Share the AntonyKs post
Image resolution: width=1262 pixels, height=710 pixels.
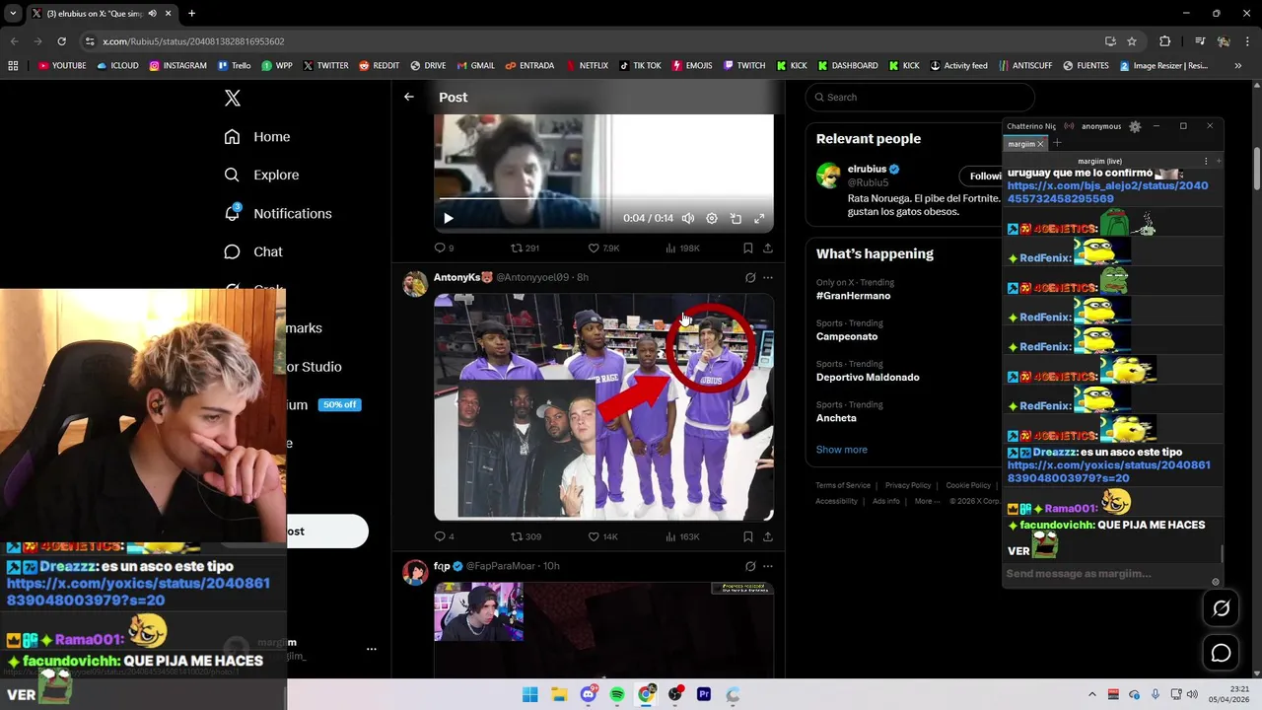click(768, 536)
